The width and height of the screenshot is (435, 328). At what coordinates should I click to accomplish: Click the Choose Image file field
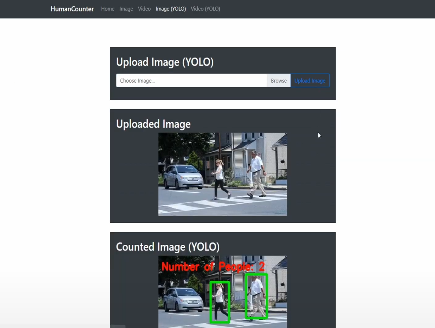(x=191, y=81)
